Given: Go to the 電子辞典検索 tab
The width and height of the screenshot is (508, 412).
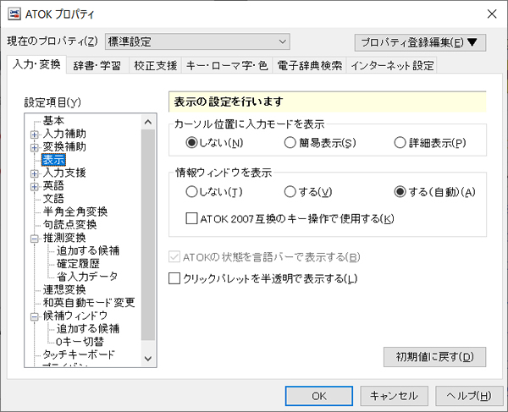Looking at the screenshot, I should click(x=309, y=66).
